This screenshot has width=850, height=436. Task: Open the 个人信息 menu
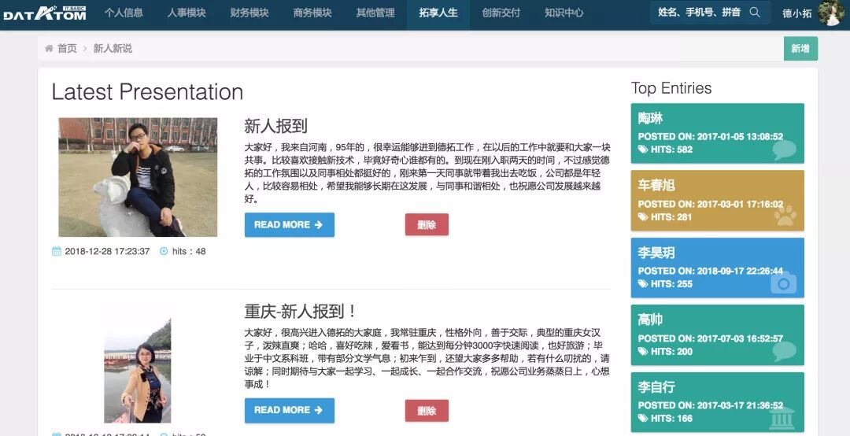pyautogui.click(x=124, y=13)
